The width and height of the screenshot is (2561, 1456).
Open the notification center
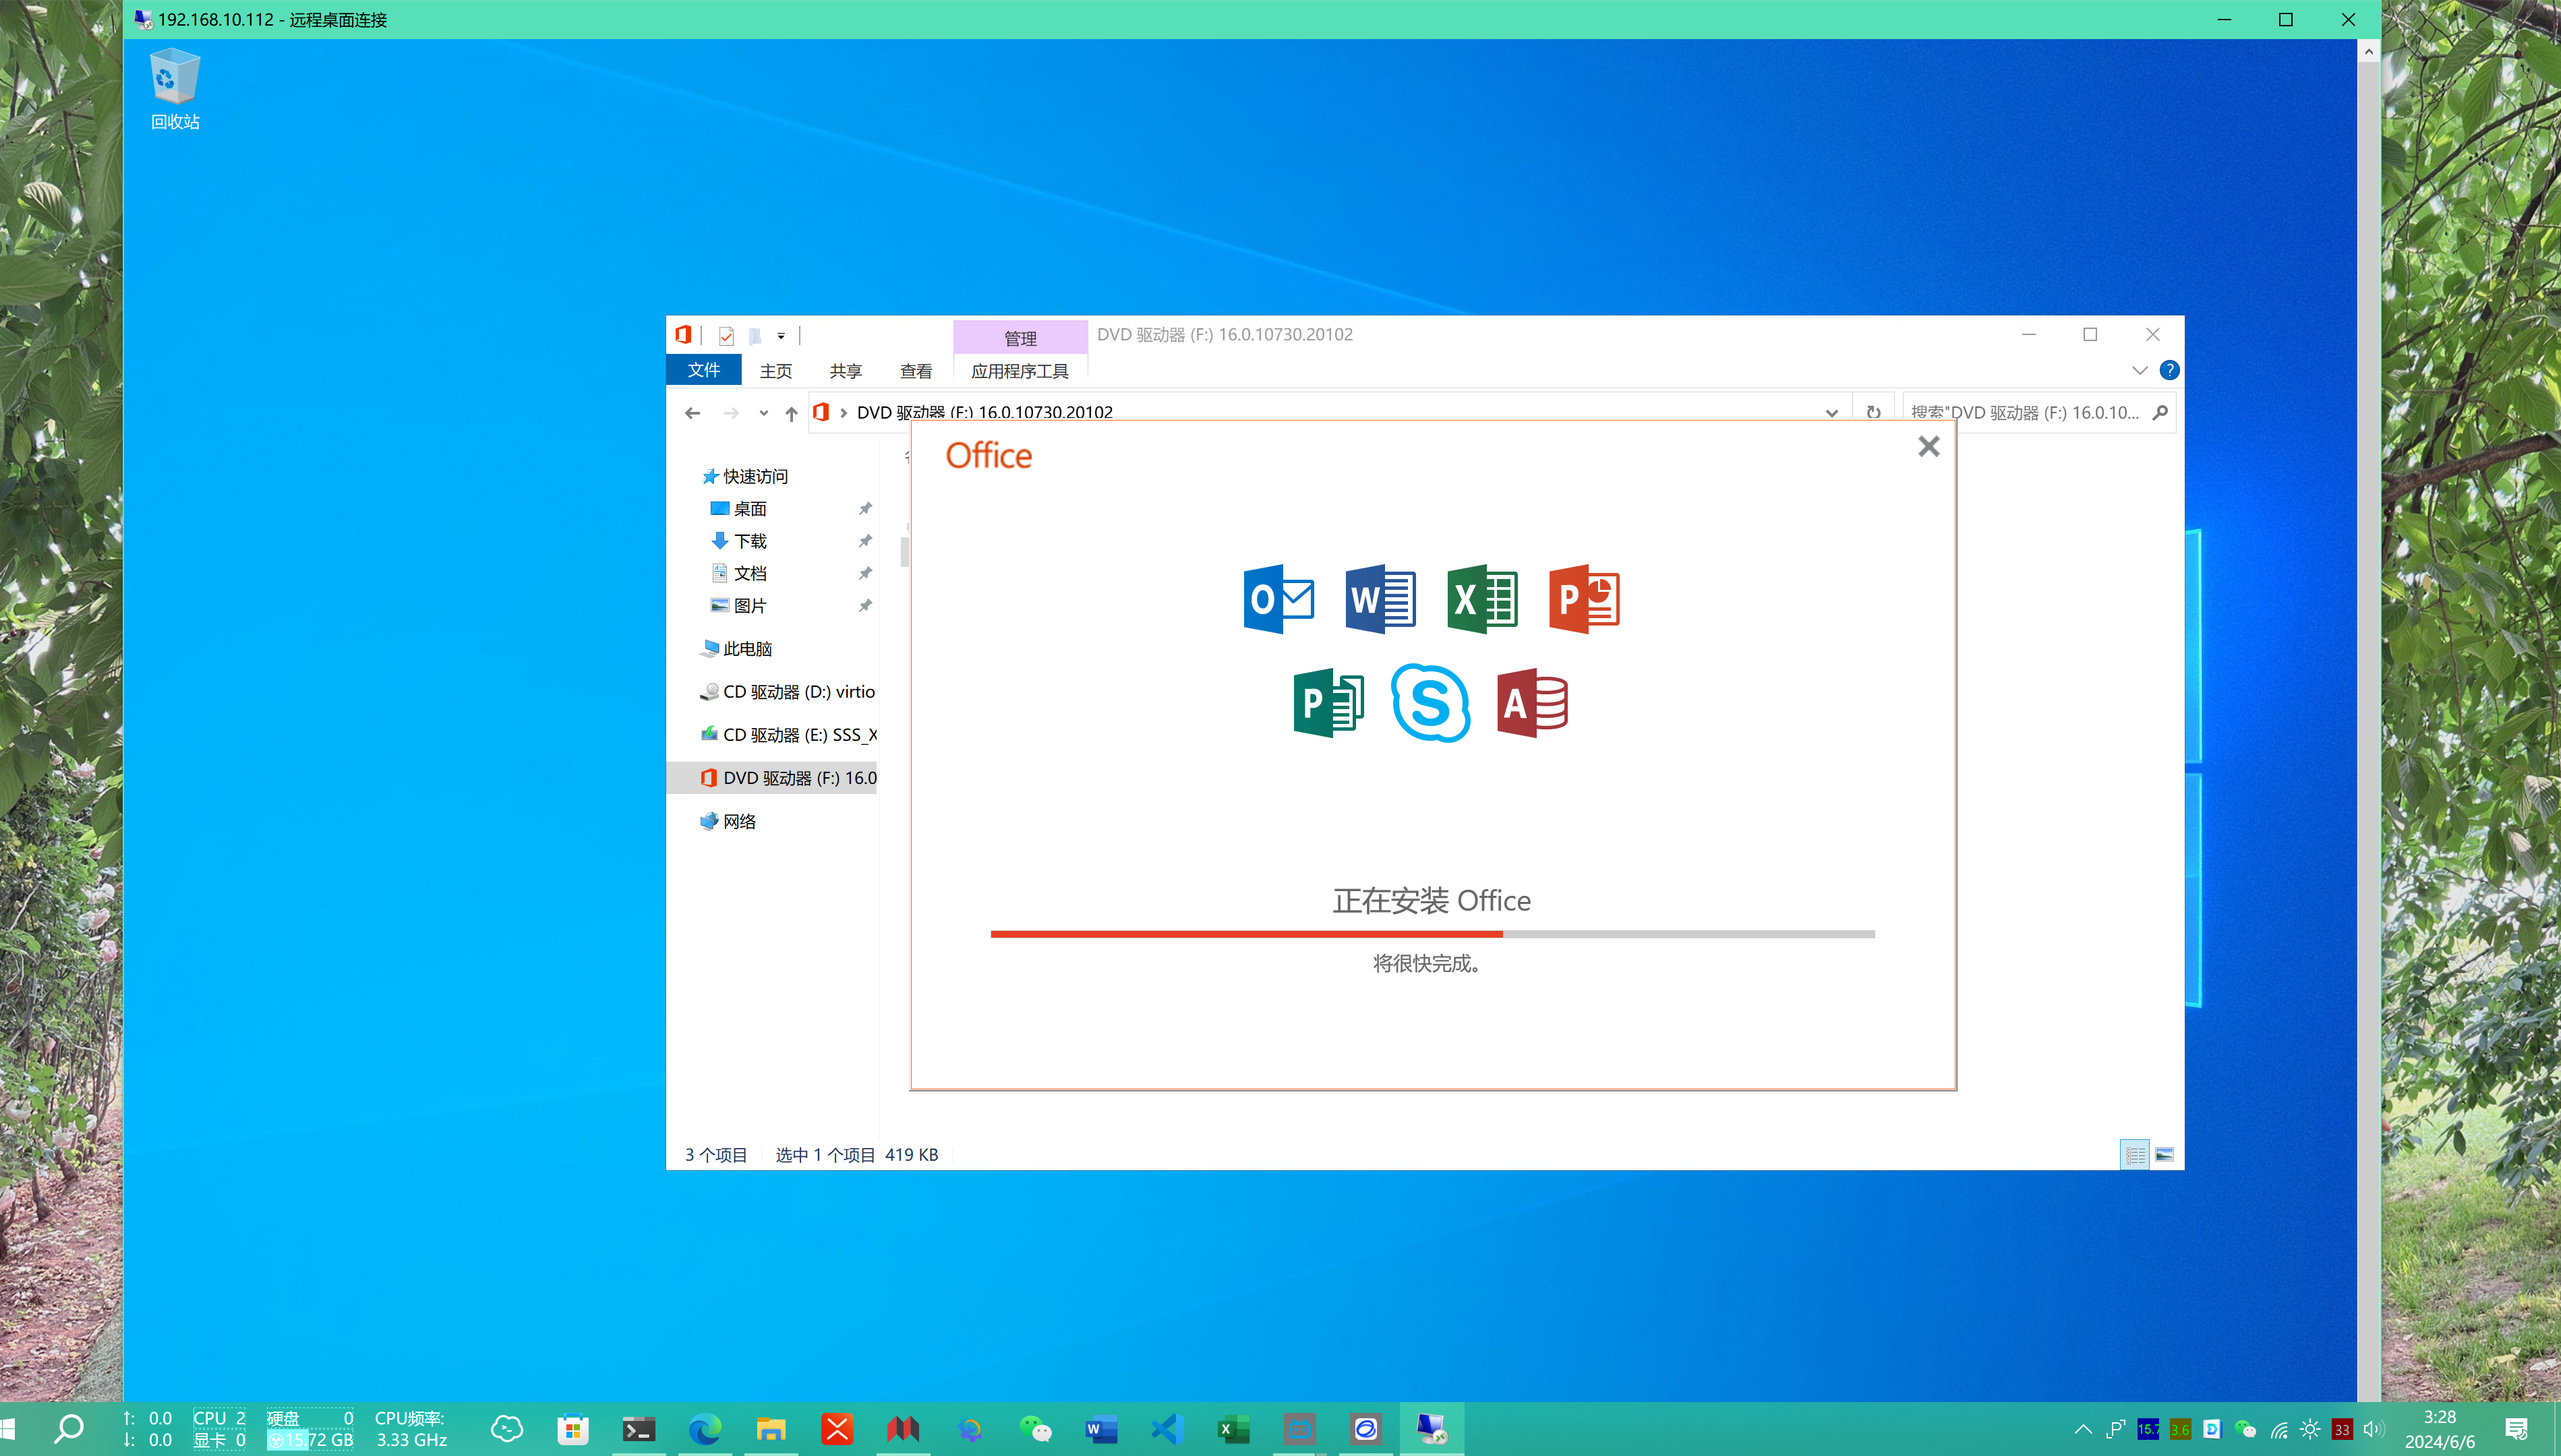2516,1429
